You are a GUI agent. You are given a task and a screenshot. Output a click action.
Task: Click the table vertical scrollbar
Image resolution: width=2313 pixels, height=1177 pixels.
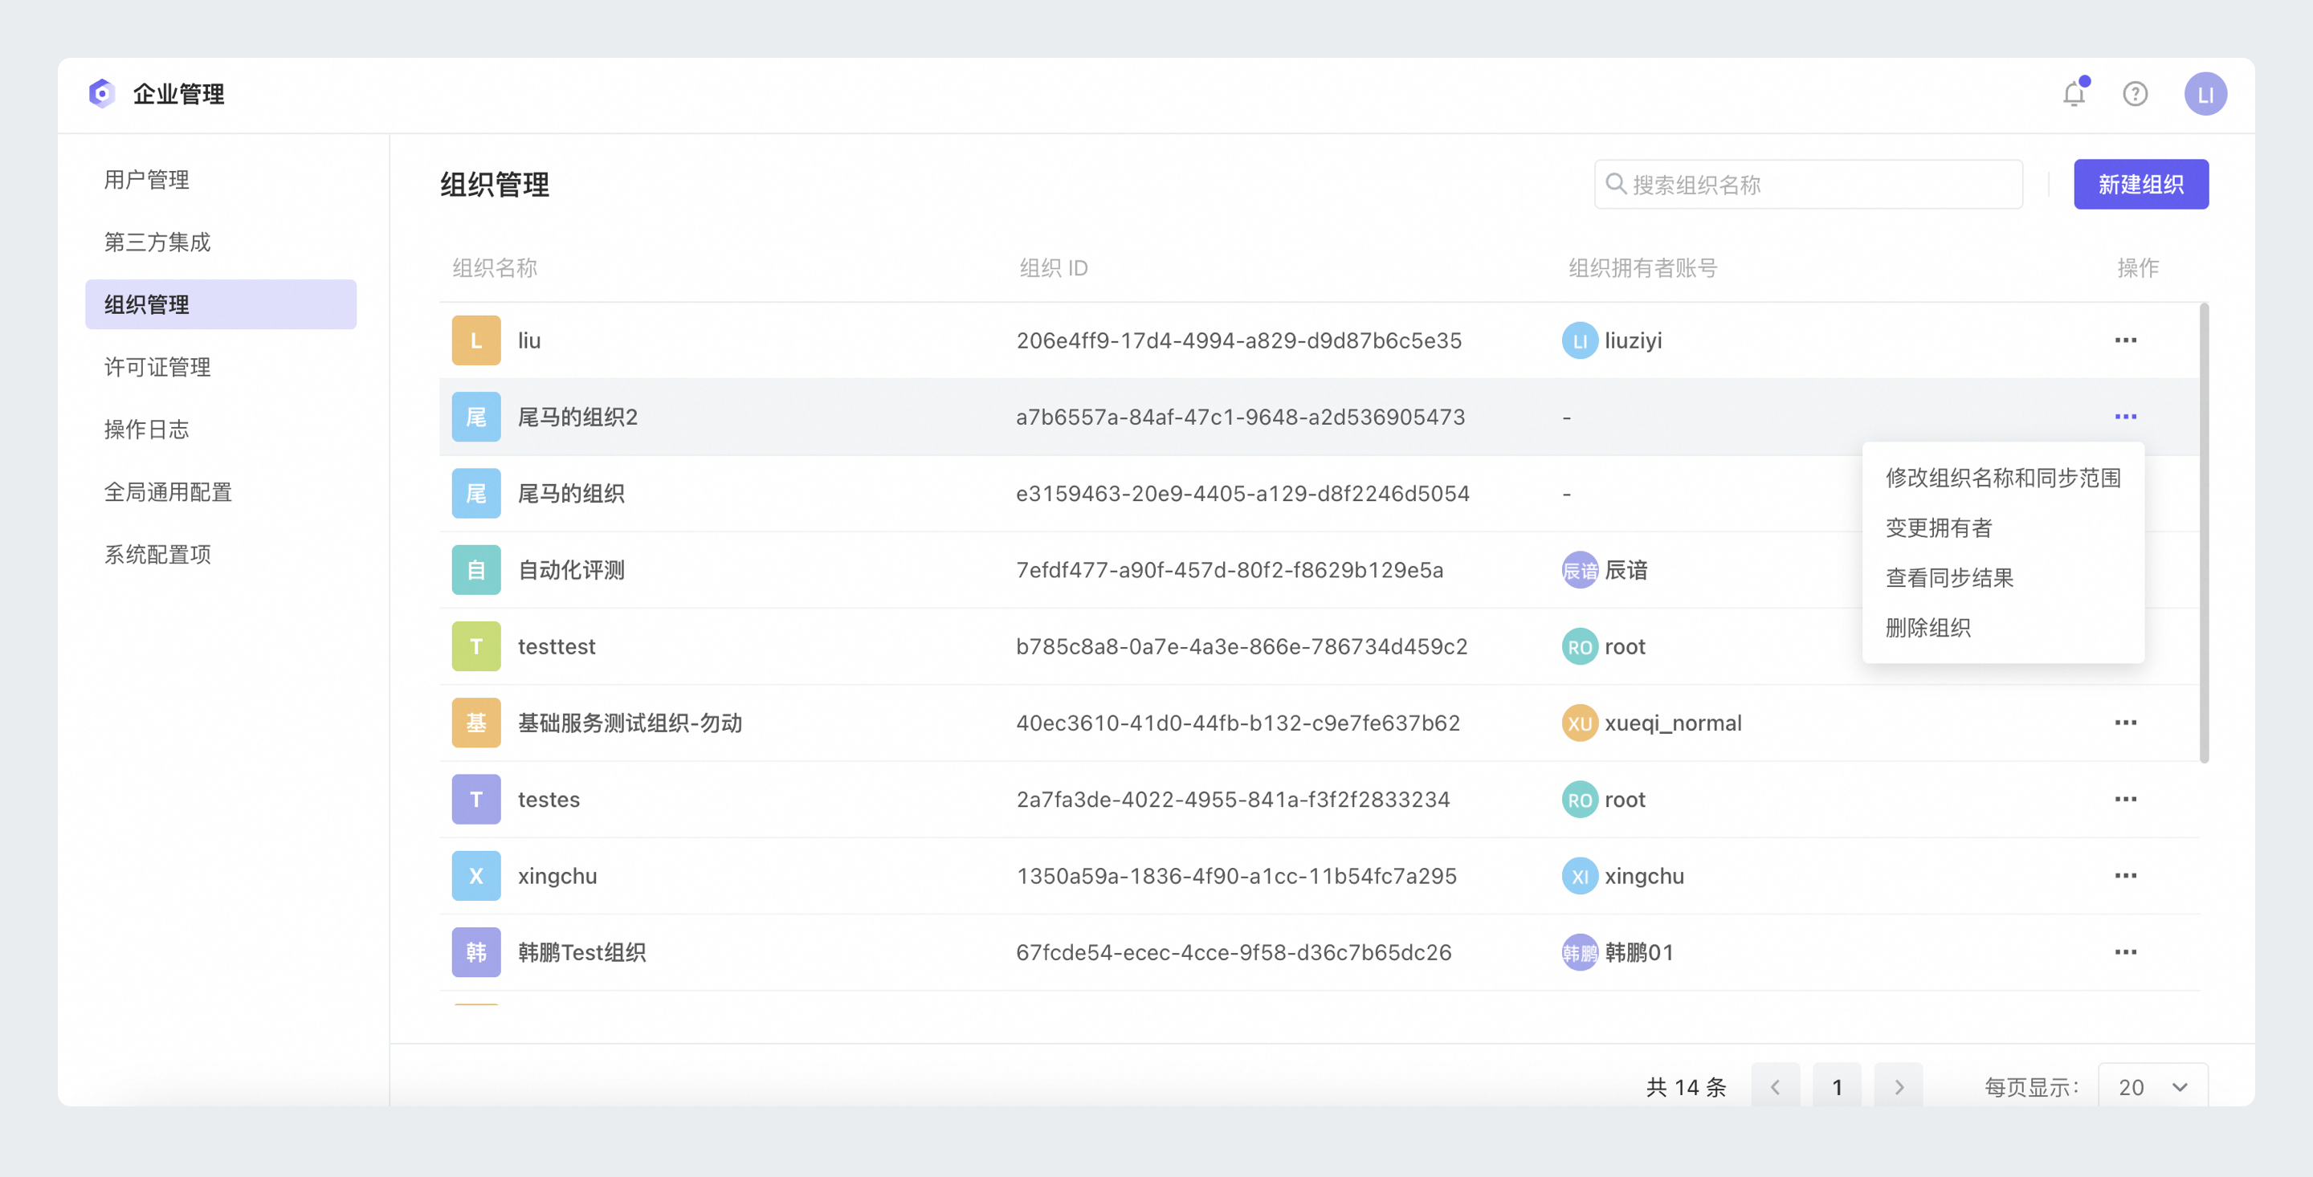[x=2205, y=532]
